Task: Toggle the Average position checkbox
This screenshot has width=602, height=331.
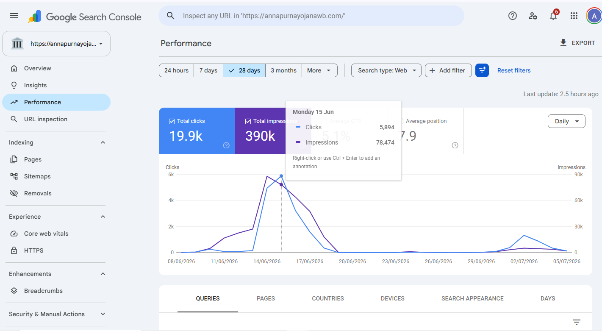Action: 400,121
